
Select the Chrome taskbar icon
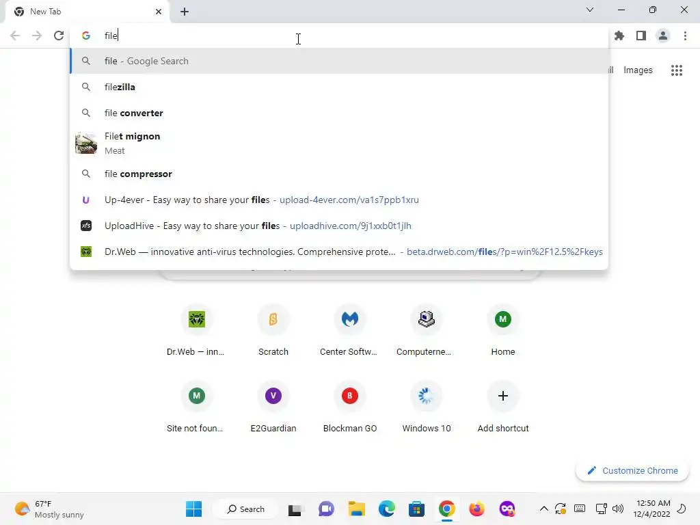click(x=446, y=509)
